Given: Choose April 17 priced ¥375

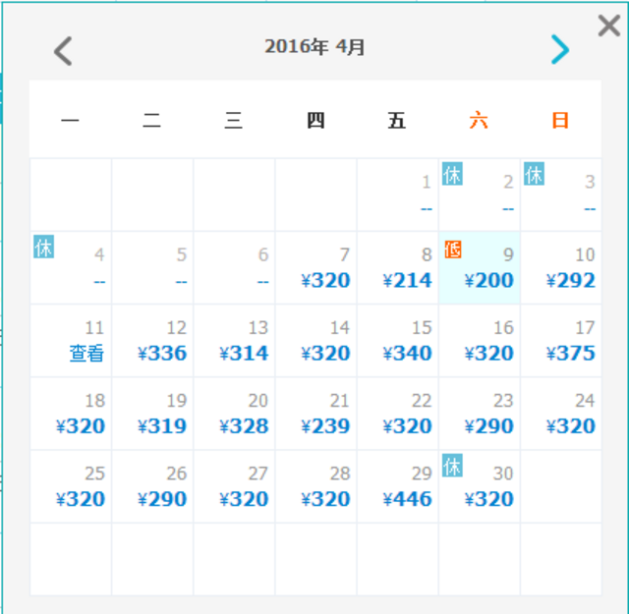Looking at the screenshot, I should click(561, 341).
